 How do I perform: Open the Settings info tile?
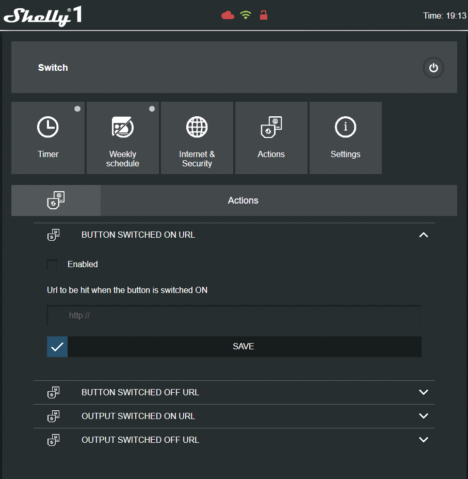(346, 138)
